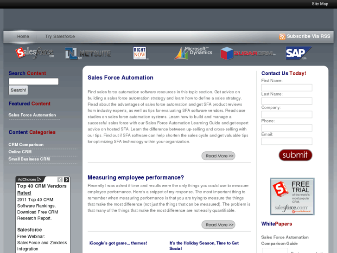This screenshot has width=337, height=253.
Task: Click the WhitePapers heading
Action: point(277,224)
